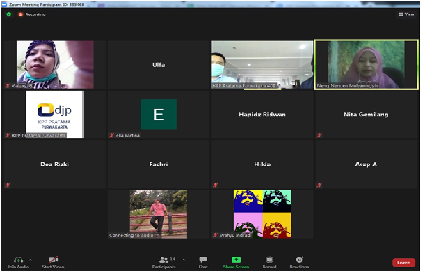422x272 pixels.
Task: Click the green encryption shield icon
Action: [x=9, y=14]
